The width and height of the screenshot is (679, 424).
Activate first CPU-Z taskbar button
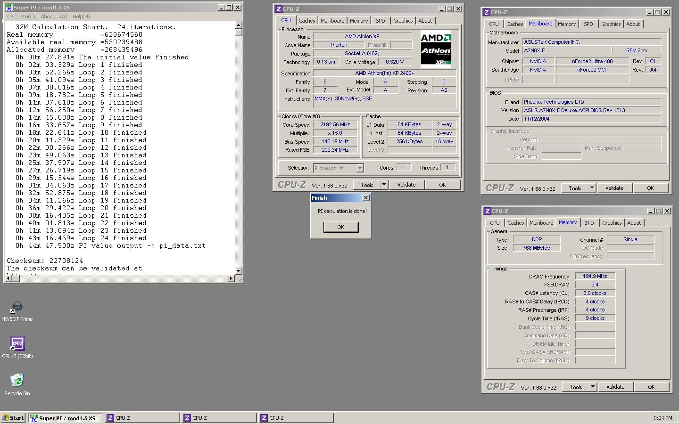(142, 418)
